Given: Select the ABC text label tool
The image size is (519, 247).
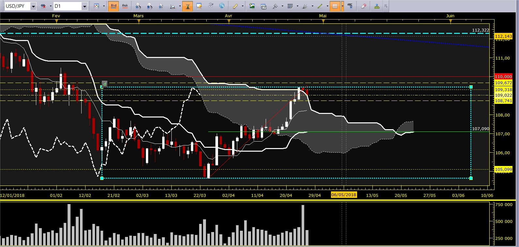Looking at the screenshot, I should (x=350, y=6).
